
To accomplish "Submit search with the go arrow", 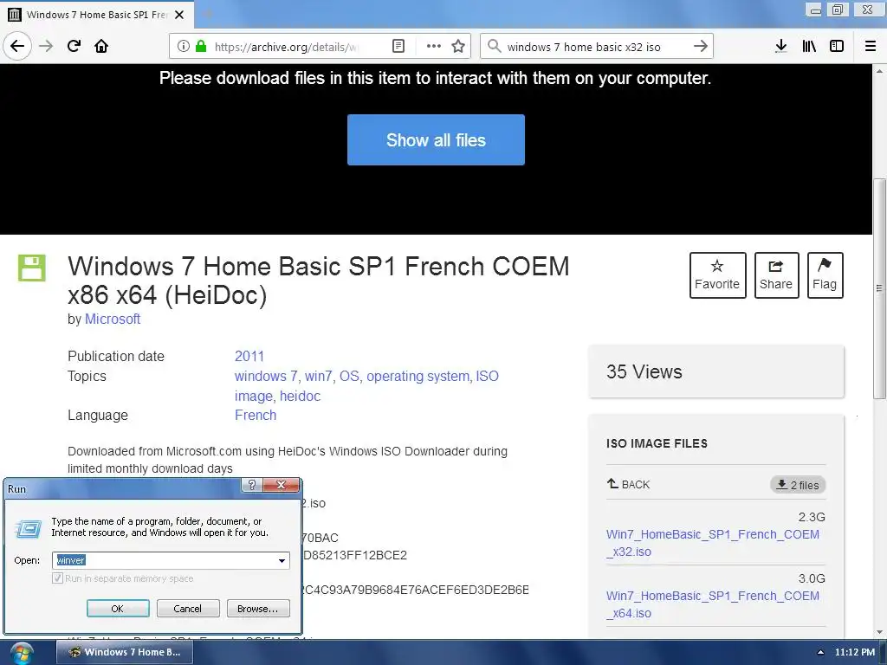I will pyautogui.click(x=700, y=46).
